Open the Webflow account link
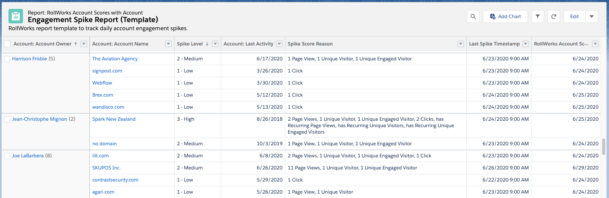The width and height of the screenshot is (609, 198). (x=102, y=83)
